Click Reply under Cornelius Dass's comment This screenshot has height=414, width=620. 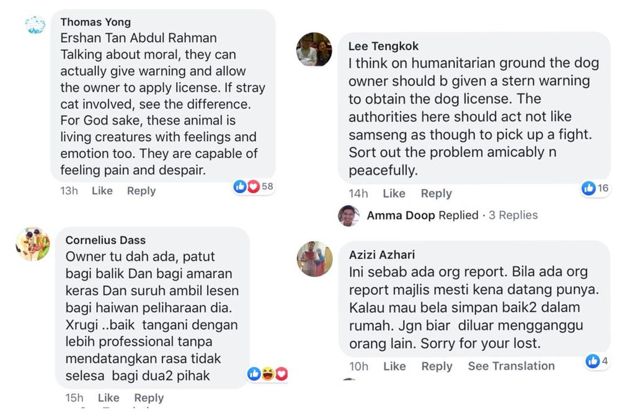[149, 397]
